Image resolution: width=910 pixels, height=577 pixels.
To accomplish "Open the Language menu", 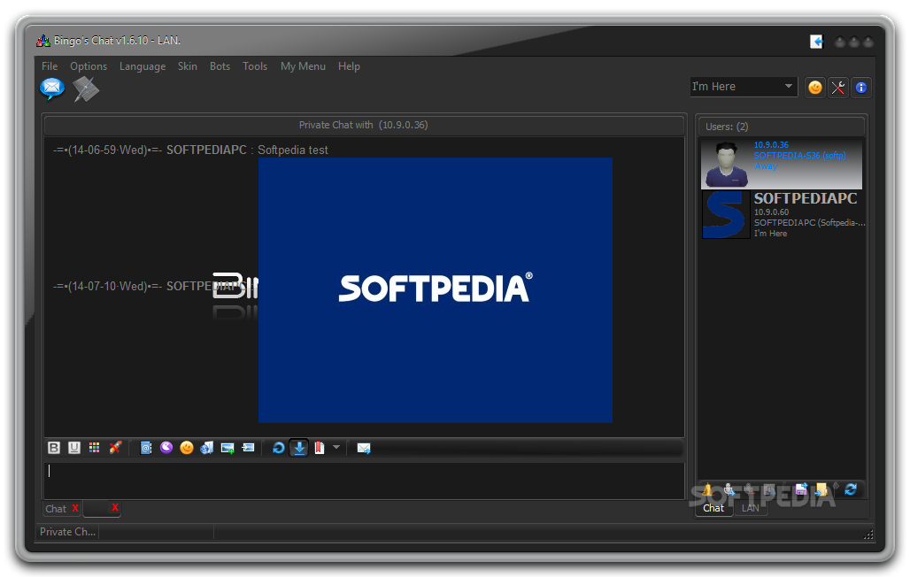I will 143,66.
